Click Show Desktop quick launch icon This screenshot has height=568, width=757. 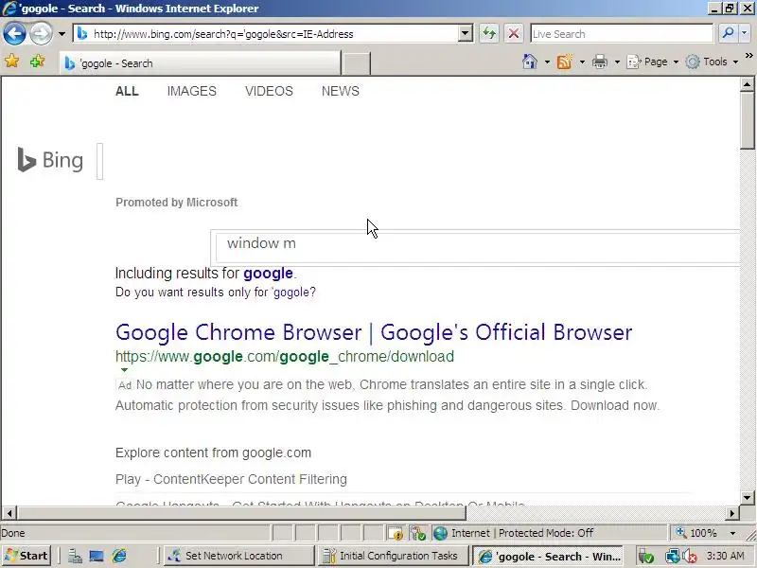coord(97,556)
